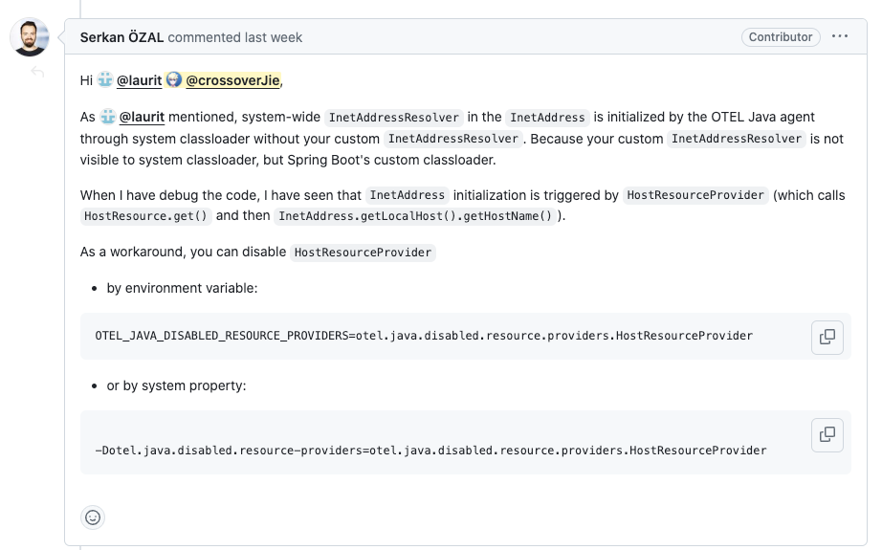Click the small avatar before @crossoverJie
This screenshot has height=550, width=882.
[173, 80]
